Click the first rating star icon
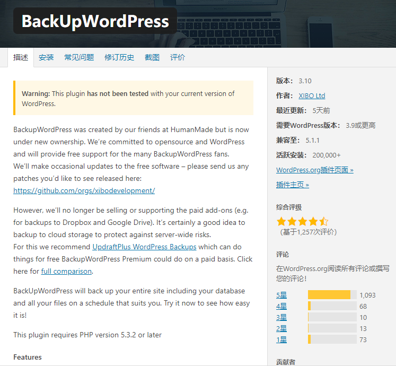This screenshot has height=366, width=396. tap(281, 221)
